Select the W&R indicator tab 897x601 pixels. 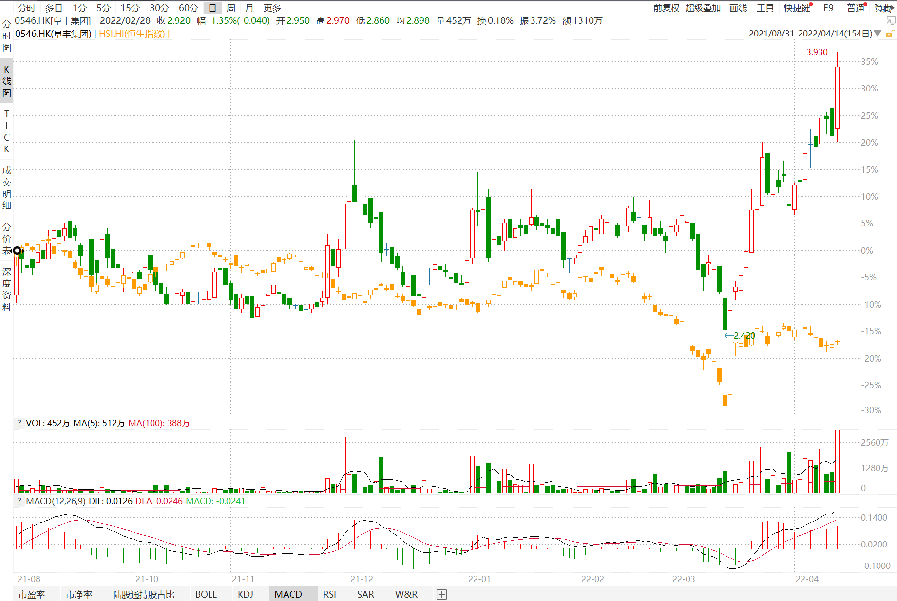406,594
